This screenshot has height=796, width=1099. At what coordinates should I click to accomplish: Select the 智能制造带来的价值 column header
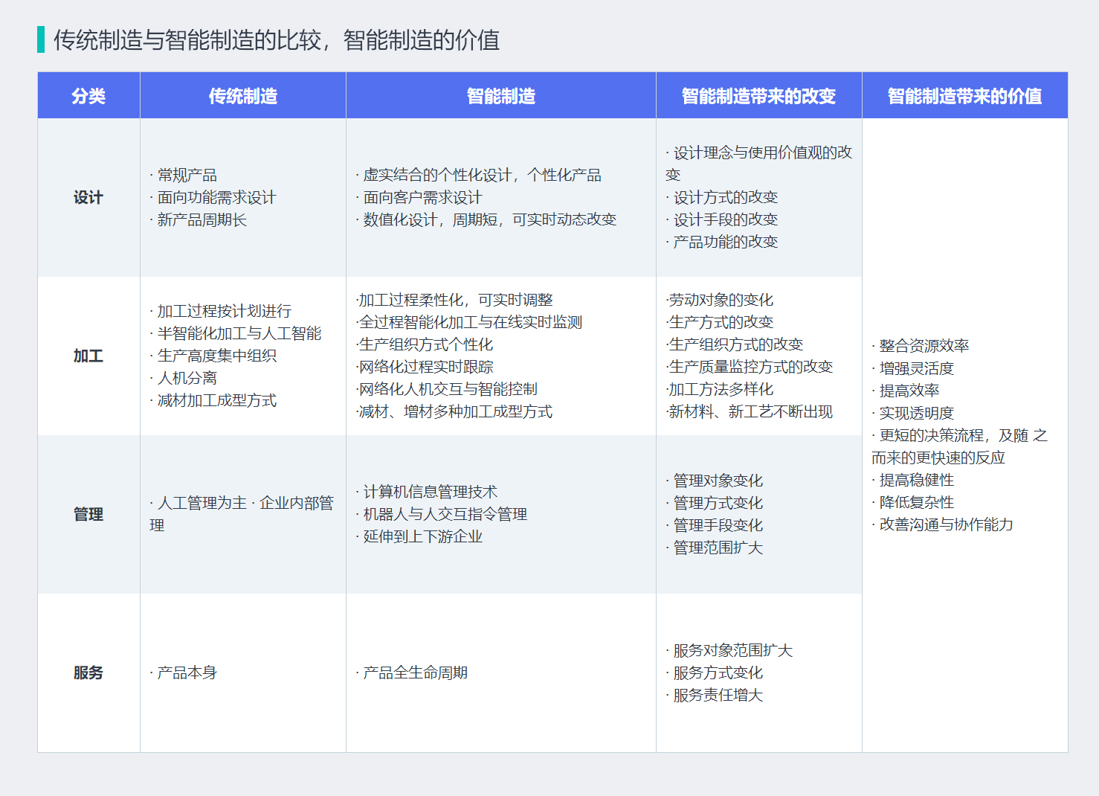(965, 96)
